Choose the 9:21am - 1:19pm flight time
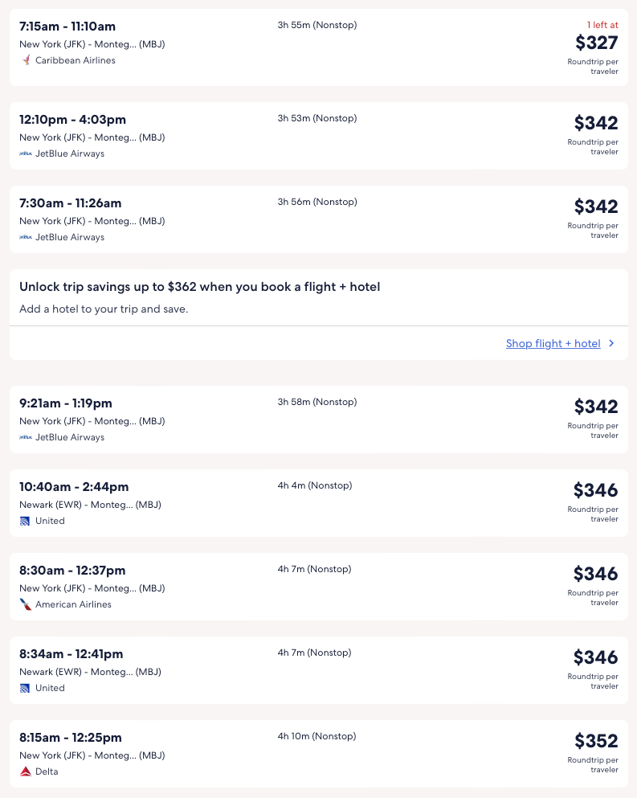This screenshot has height=798, width=637. [66, 403]
